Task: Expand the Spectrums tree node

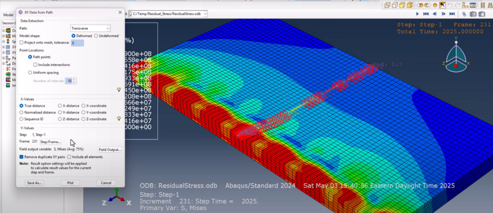Action: pos(3,41)
